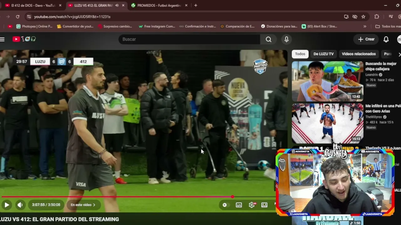Open the '(65) Alert Box / Stre...' bookmark
The height and width of the screenshot is (225, 401).
click(319, 27)
